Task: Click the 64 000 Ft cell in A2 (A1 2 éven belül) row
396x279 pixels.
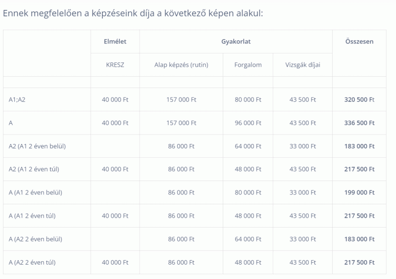Action: coord(248,146)
